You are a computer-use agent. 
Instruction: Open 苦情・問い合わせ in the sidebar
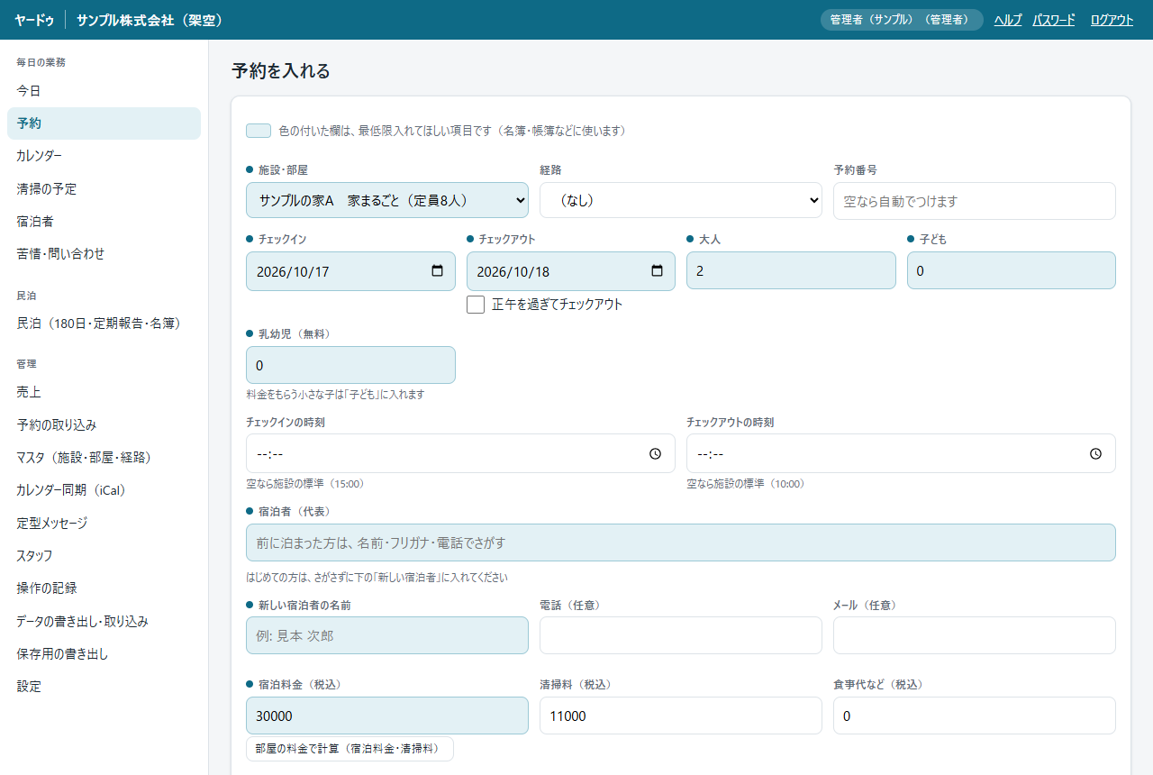pyautogui.click(x=104, y=254)
